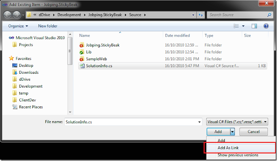Open the address bar history dropdown
Image resolution: width=277 pixels, height=161 pixels.
193,15
